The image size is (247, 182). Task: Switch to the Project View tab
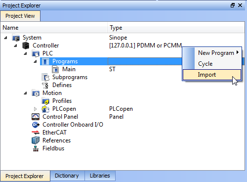tap(20, 16)
